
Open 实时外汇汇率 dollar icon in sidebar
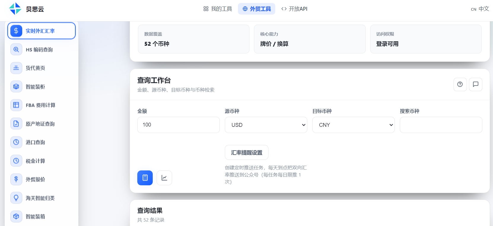click(x=16, y=31)
